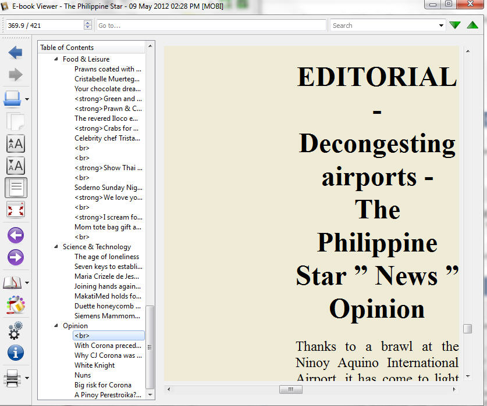Viewport: 487px width, 406px height.
Task: Open the Bookmarks dropdown menu
Action: pyautogui.click(x=27, y=283)
